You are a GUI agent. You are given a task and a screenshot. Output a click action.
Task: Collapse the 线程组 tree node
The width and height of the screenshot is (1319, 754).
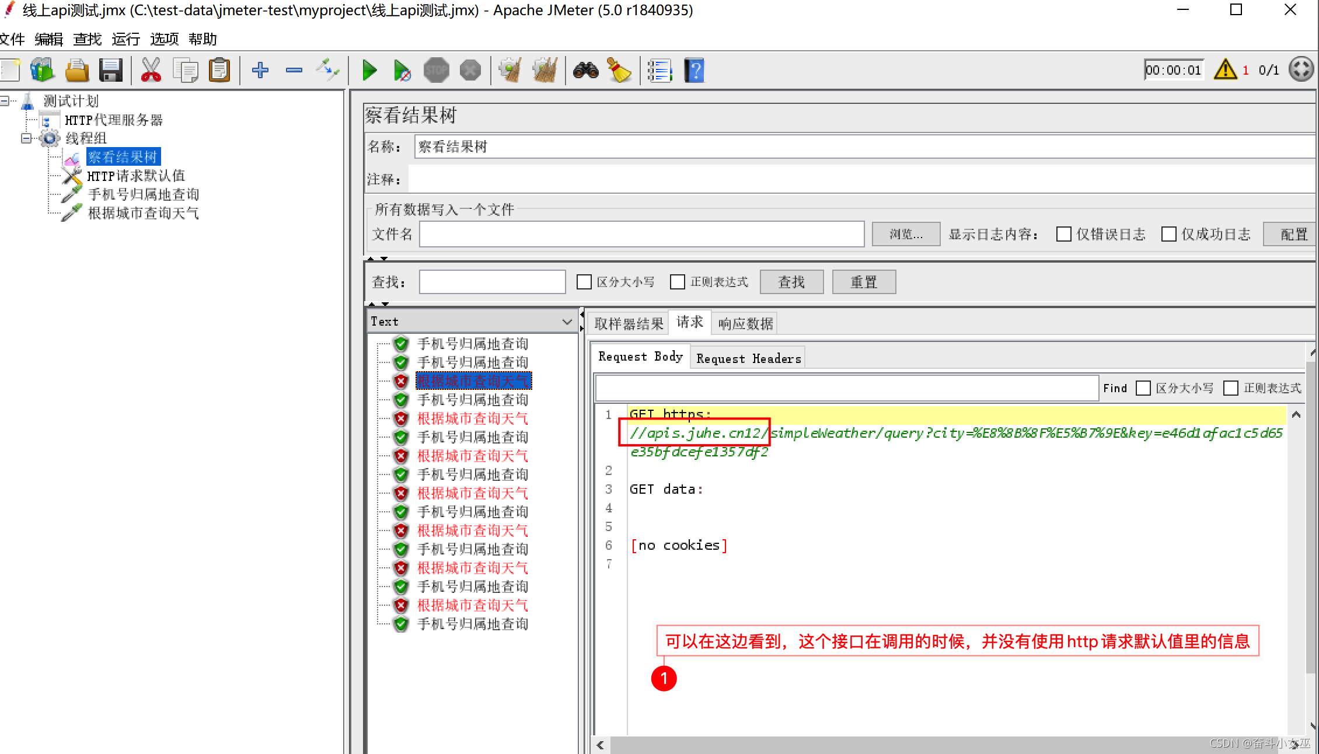26,138
